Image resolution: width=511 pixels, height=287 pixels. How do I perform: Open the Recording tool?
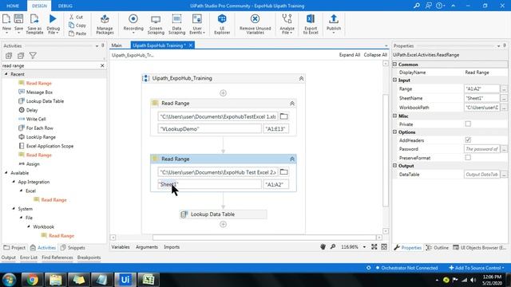(x=133, y=23)
